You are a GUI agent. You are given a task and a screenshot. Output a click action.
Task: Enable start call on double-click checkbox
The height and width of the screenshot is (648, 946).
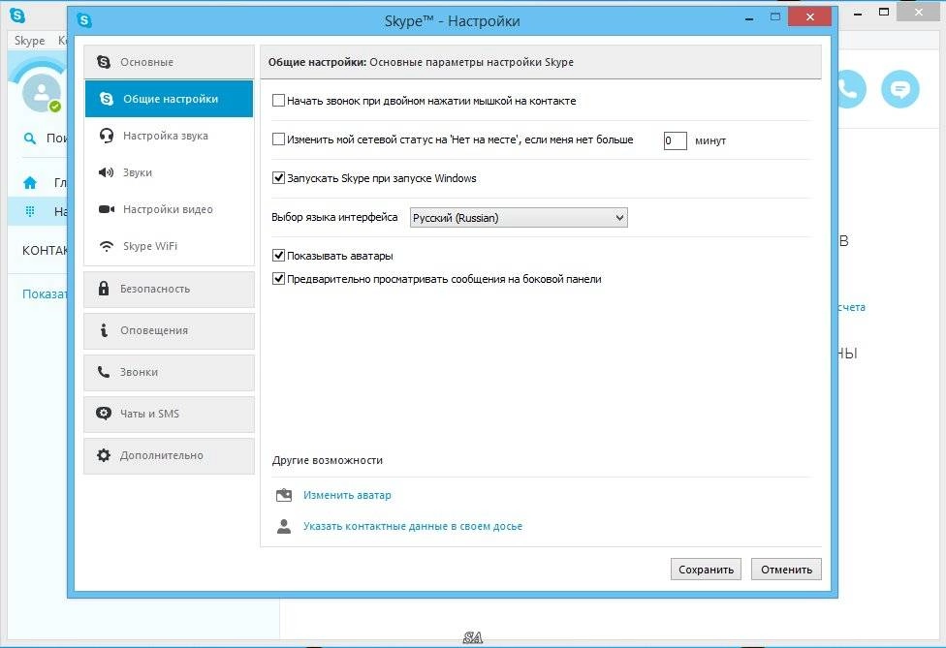coord(278,101)
